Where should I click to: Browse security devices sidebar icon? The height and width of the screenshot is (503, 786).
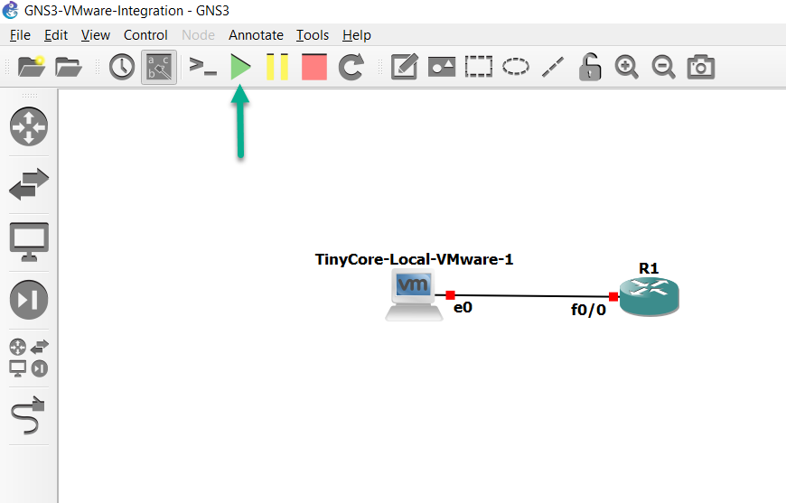coord(29,300)
